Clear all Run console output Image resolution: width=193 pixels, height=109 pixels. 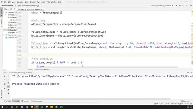click(8, 94)
